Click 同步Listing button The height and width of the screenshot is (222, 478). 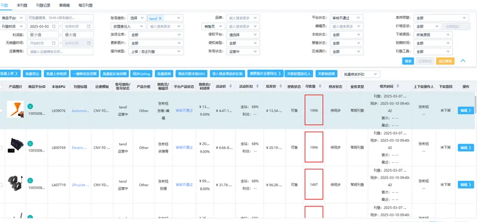(142, 74)
